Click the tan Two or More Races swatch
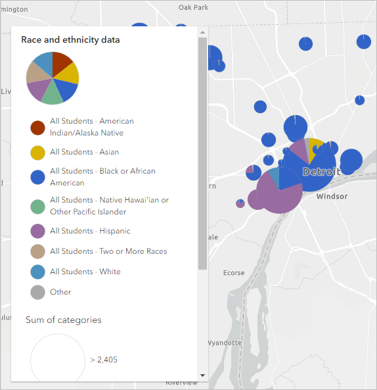Screen dimensions: 377x390 click(x=37, y=251)
